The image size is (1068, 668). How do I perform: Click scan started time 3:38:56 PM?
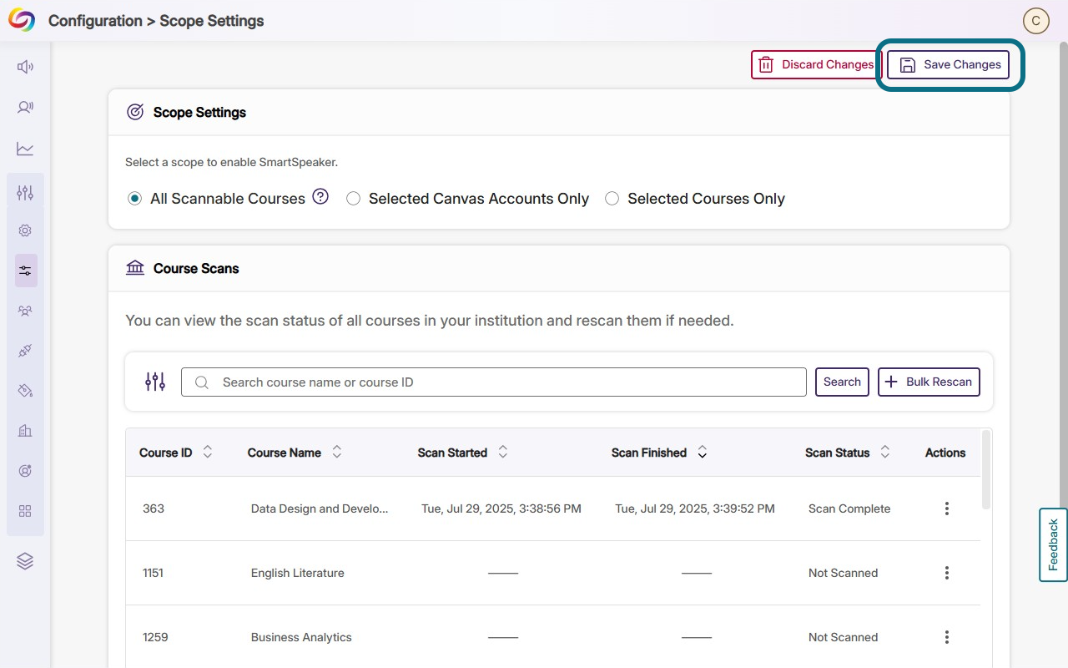501,509
